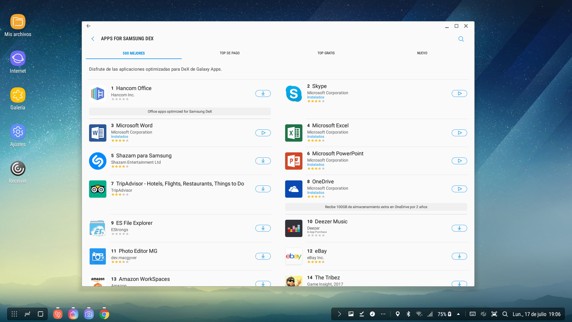Open the Microsoft Excel app icon
The image size is (572, 322).
click(x=294, y=133)
